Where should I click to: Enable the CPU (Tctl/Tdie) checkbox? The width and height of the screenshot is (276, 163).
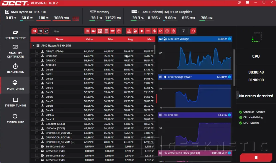(x=37, y=51)
